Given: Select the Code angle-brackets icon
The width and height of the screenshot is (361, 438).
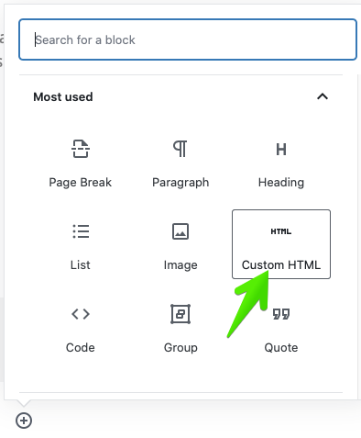Looking at the screenshot, I should (81, 314).
